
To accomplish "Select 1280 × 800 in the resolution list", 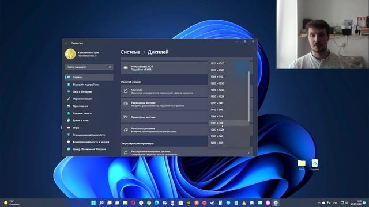I will [x=228, y=143].
